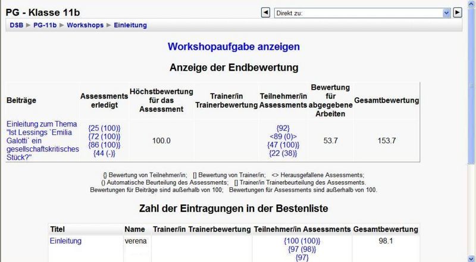Click the last {97} assessment for verena
Viewport: 476px width, 262px height.
pos(302,258)
